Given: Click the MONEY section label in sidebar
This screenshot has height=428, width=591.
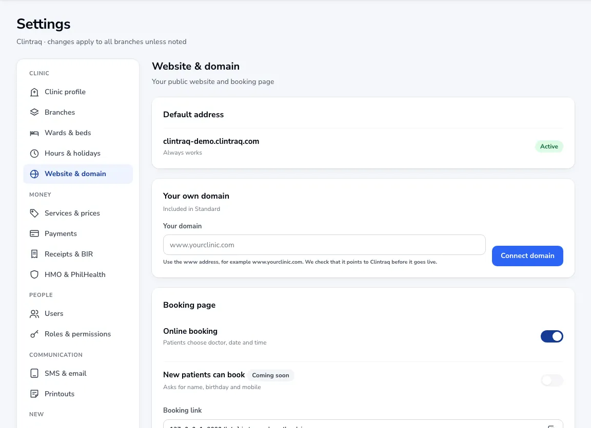Looking at the screenshot, I should tap(41, 195).
